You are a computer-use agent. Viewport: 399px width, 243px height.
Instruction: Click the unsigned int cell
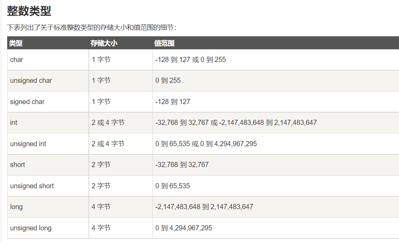pyautogui.click(x=28, y=144)
